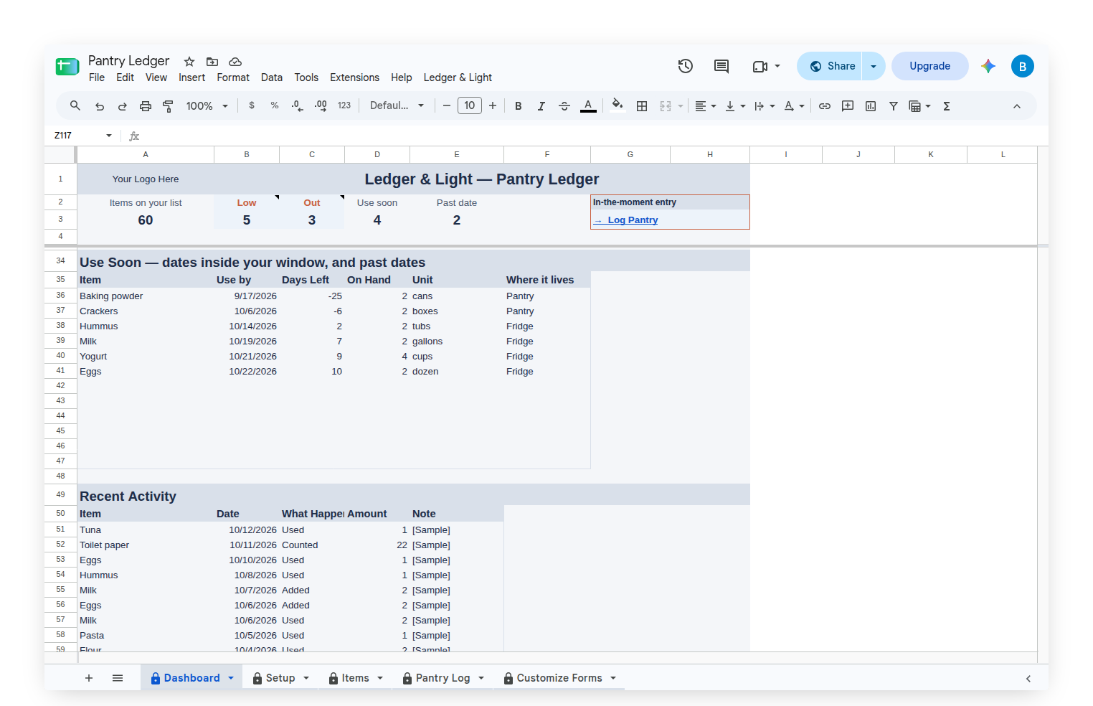Star the Pantry Ledger document
1093x706 pixels.
pos(189,62)
